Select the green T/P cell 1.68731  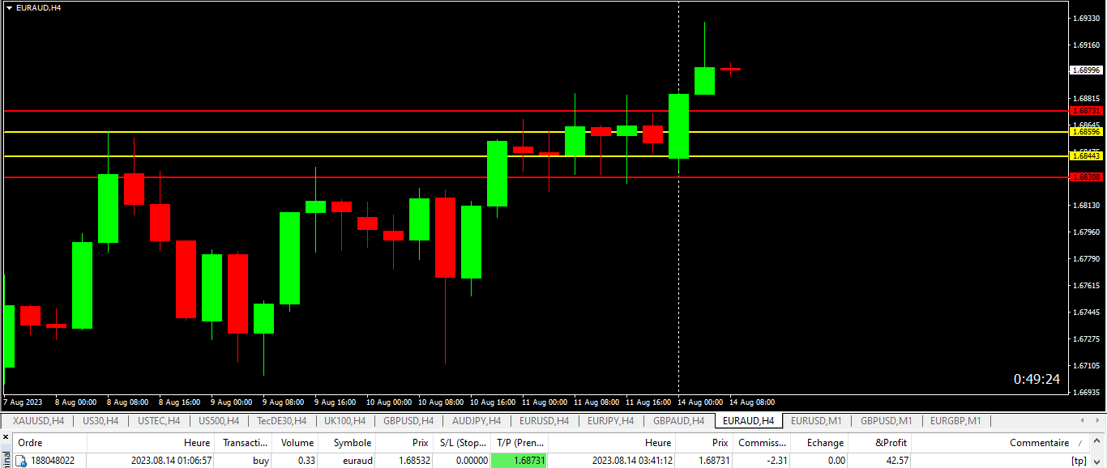coord(519,461)
